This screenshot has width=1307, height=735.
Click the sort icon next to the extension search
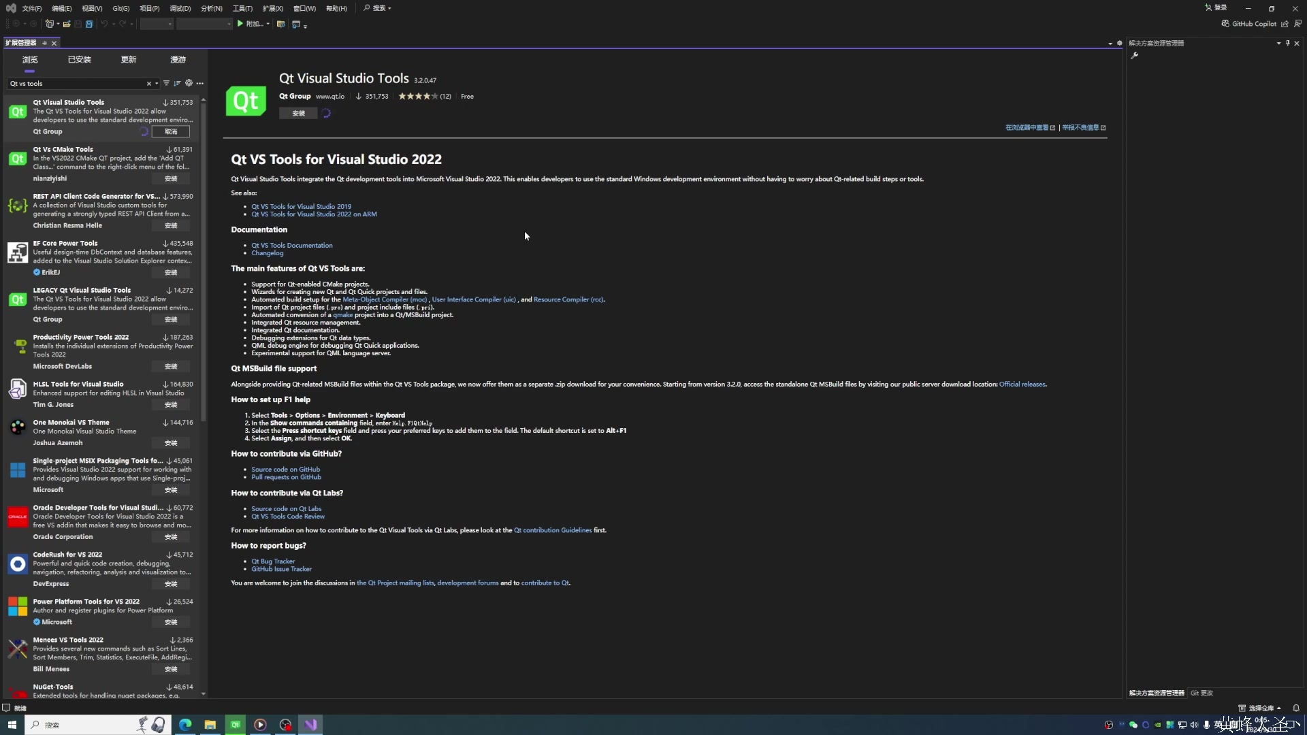click(177, 83)
